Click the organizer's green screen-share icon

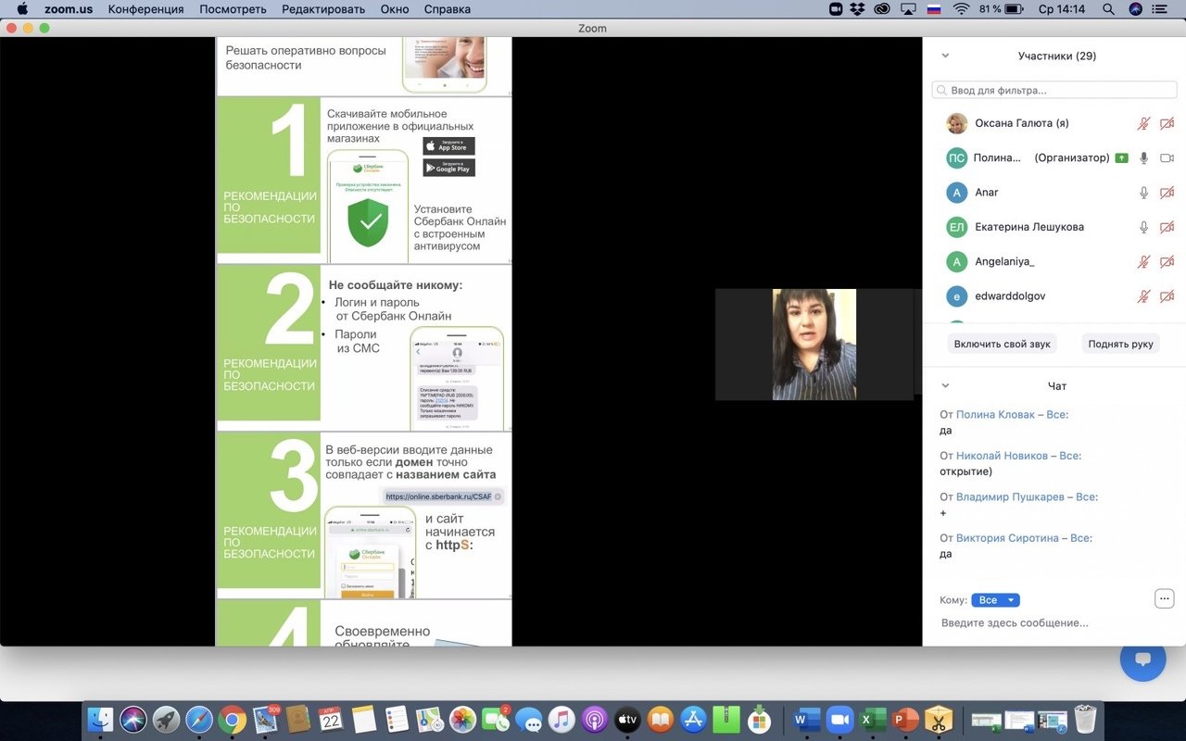[x=1122, y=158]
